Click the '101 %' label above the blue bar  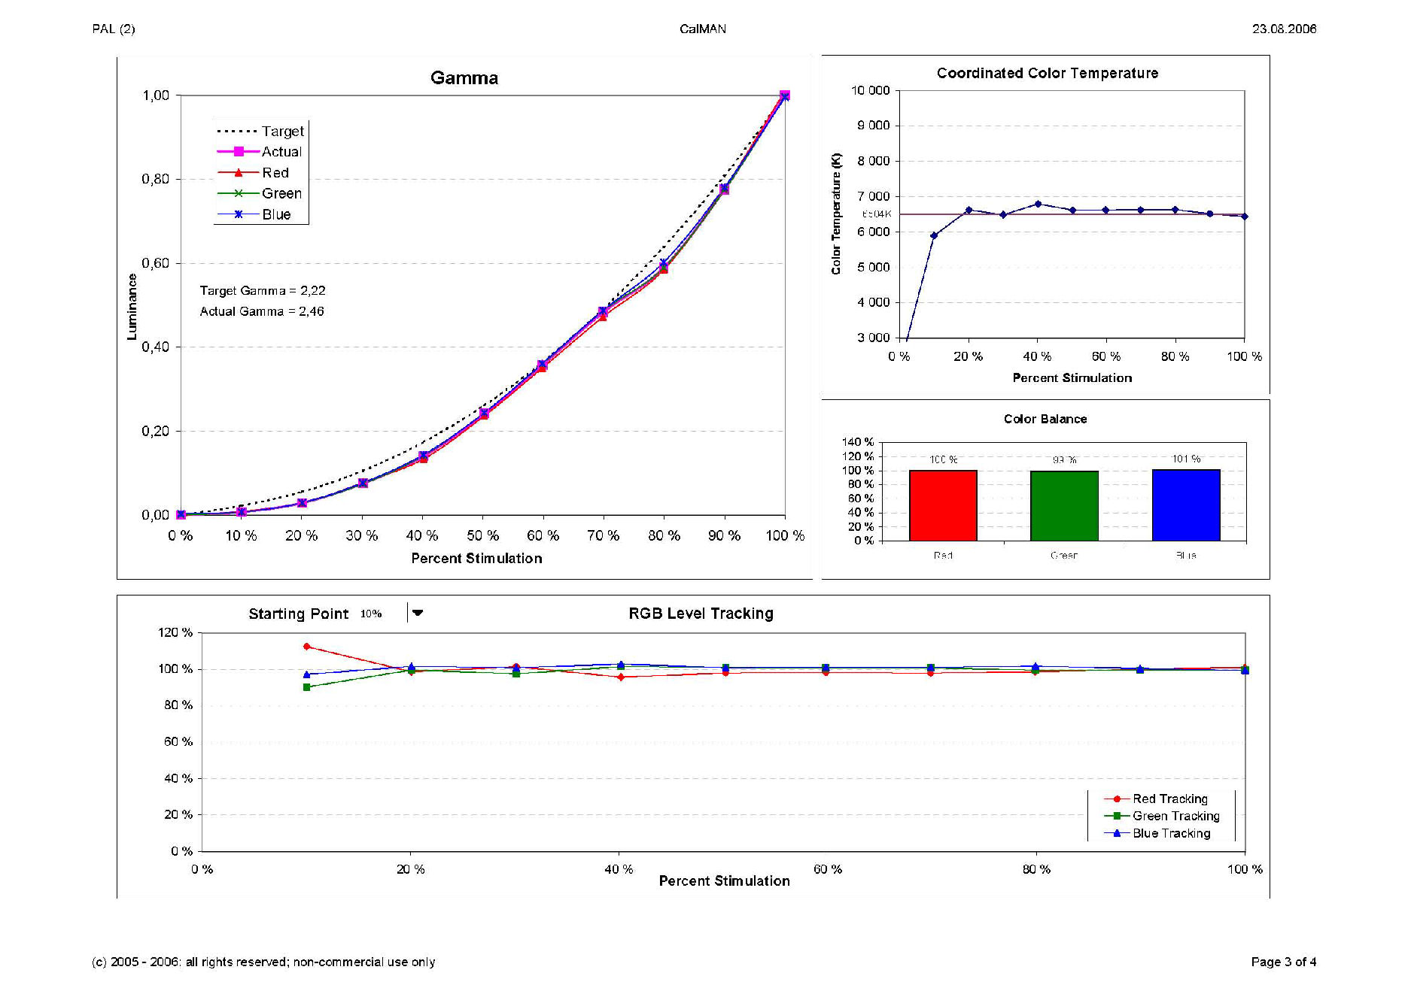1186,459
